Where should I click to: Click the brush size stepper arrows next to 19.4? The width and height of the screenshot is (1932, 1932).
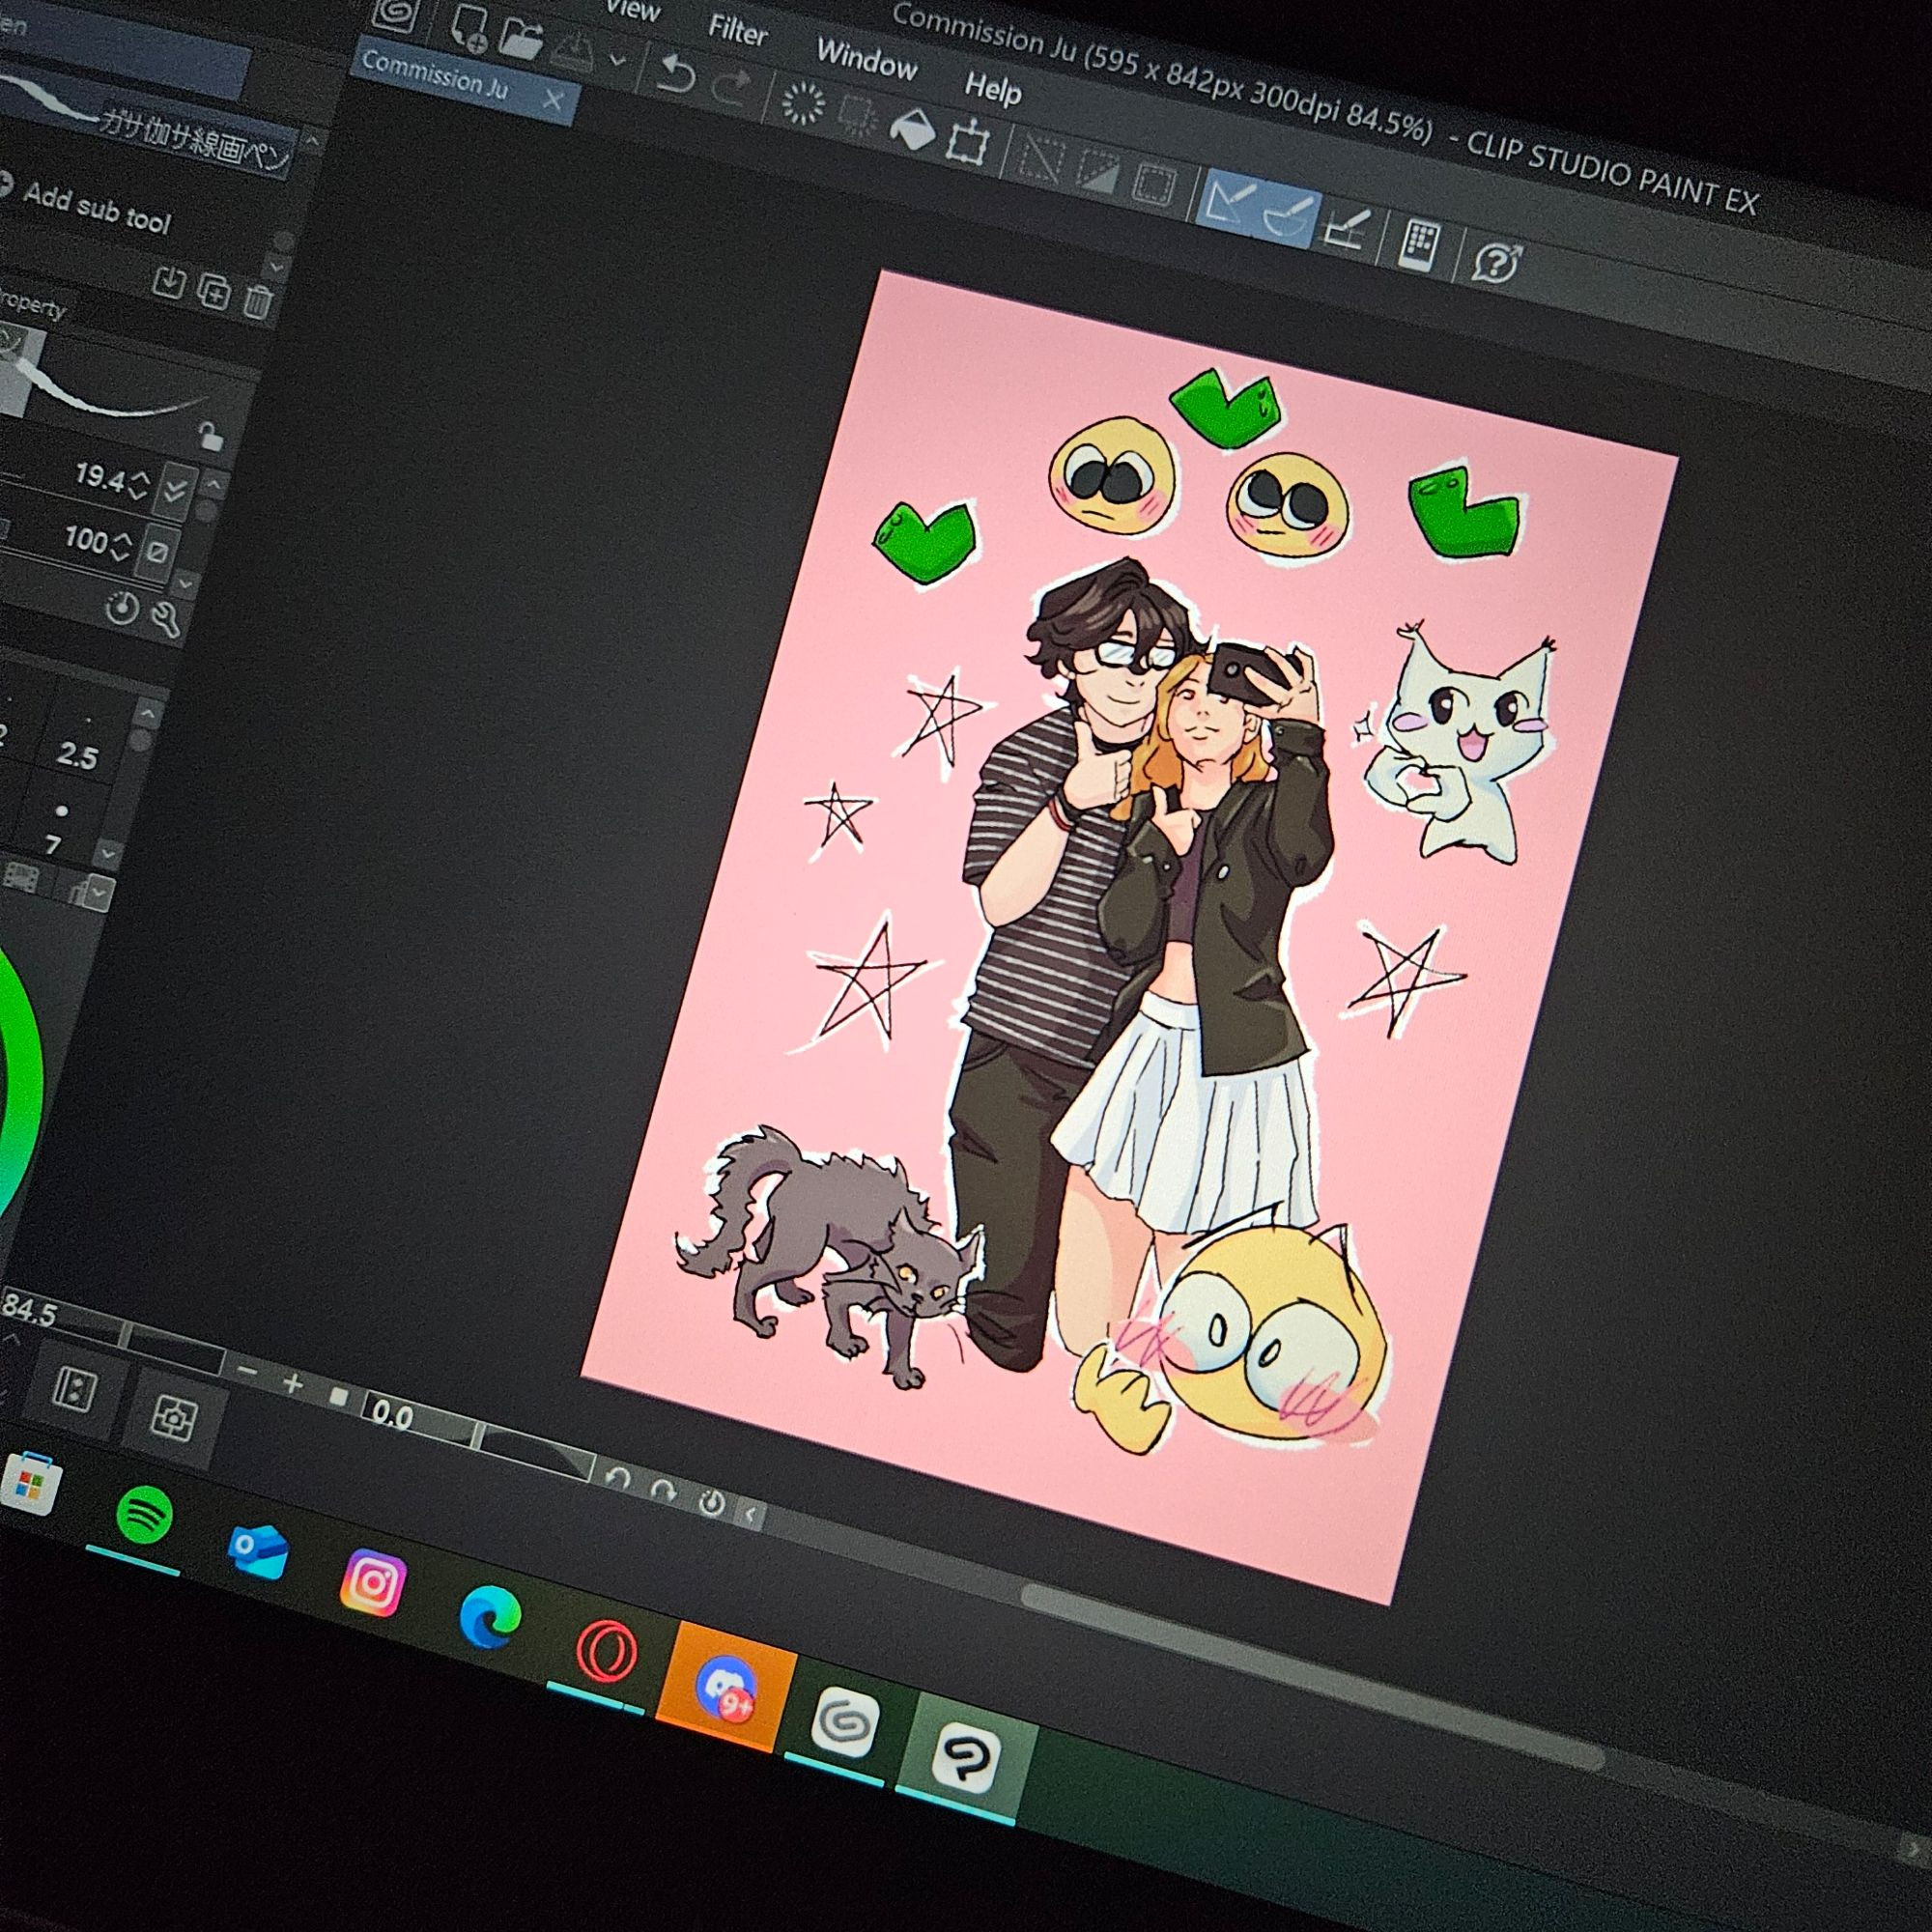pyautogui.click(x=140, y=486)
